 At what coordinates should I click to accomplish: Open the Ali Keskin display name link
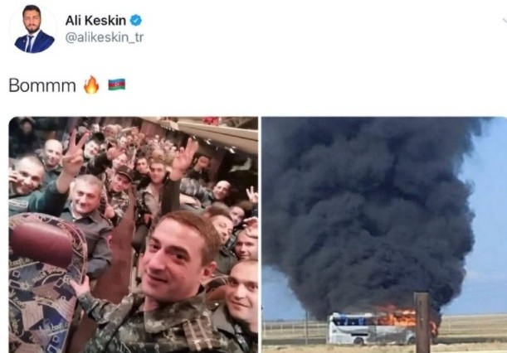(x=95, y=21)
